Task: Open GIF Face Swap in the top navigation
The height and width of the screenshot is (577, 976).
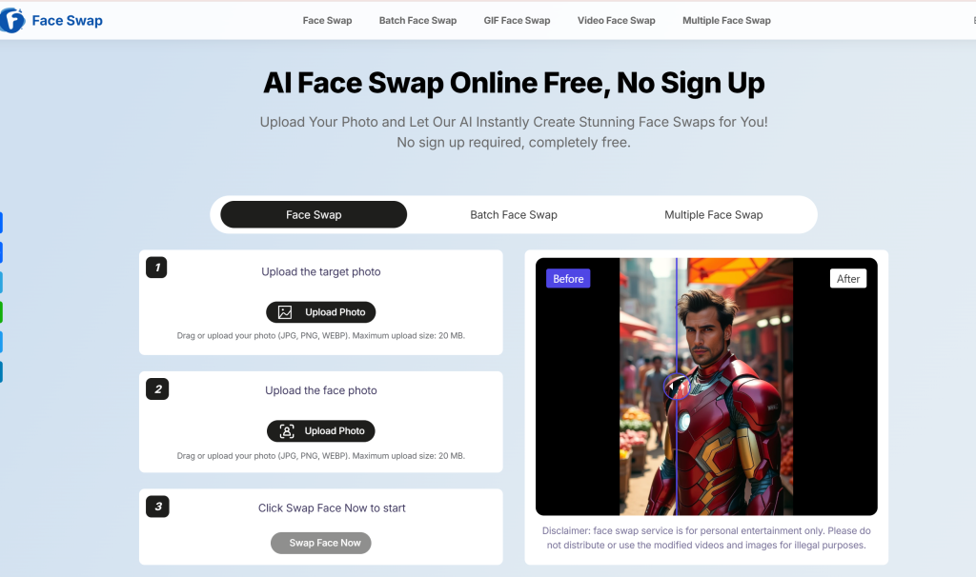Action: point(518,21)
